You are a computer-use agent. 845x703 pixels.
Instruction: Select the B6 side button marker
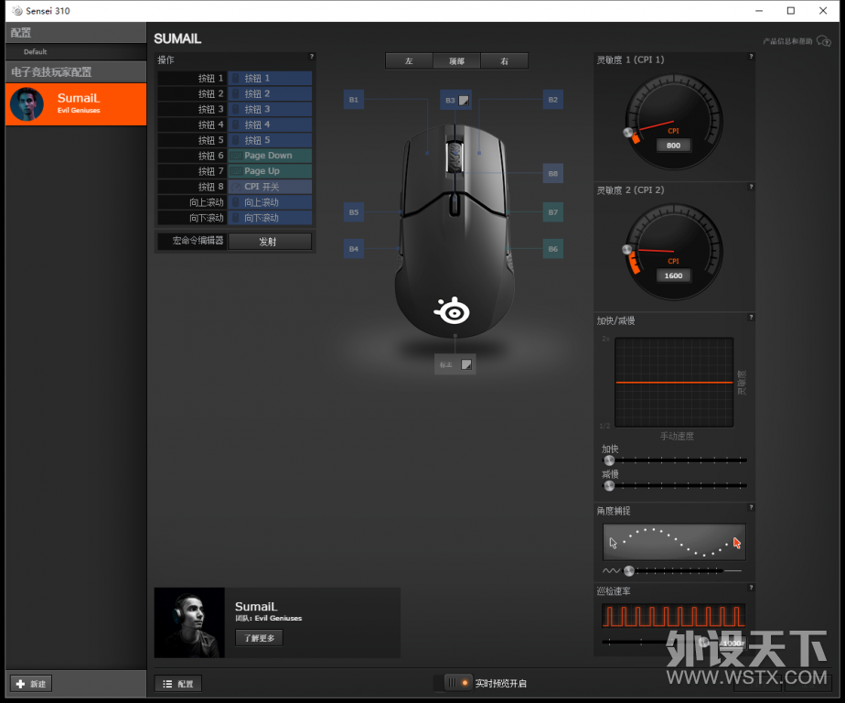pyautogui.click(x=553, y=249)
